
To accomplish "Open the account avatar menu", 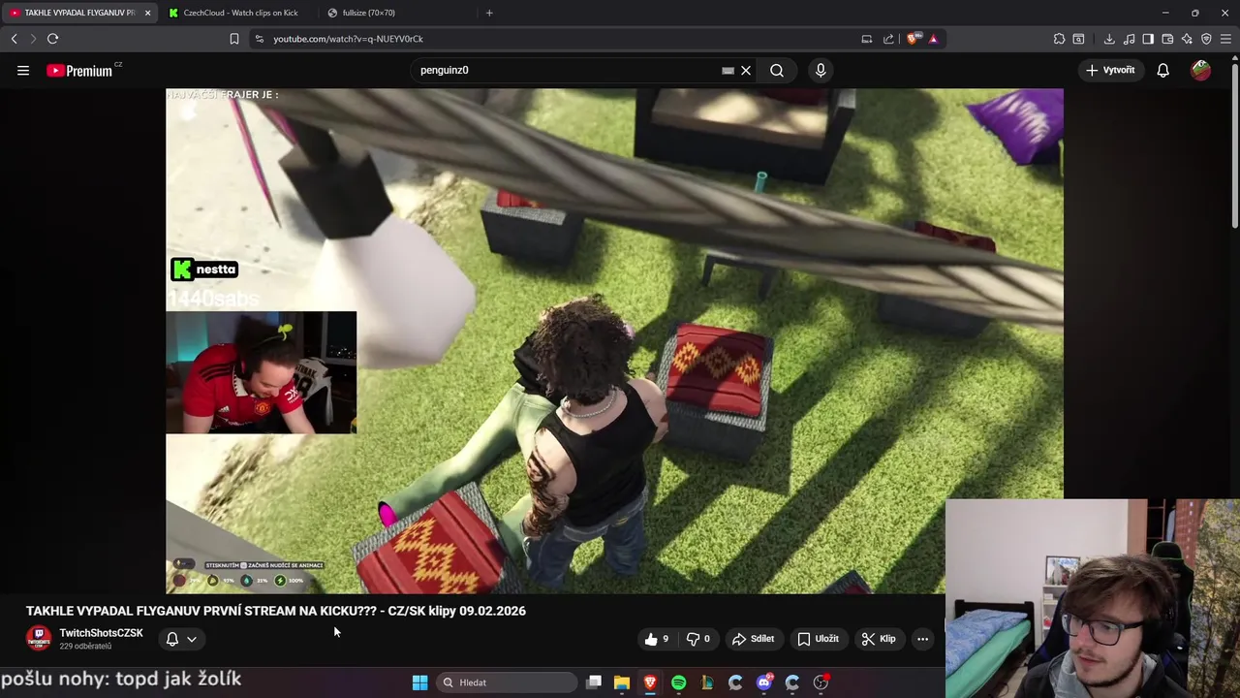I will [x=1200, y=70].
